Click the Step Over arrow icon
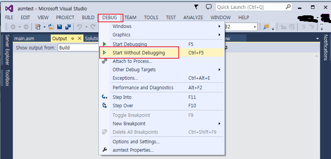Image resolution: width=331 pixels, height=159 pixels. coord(105,105)
